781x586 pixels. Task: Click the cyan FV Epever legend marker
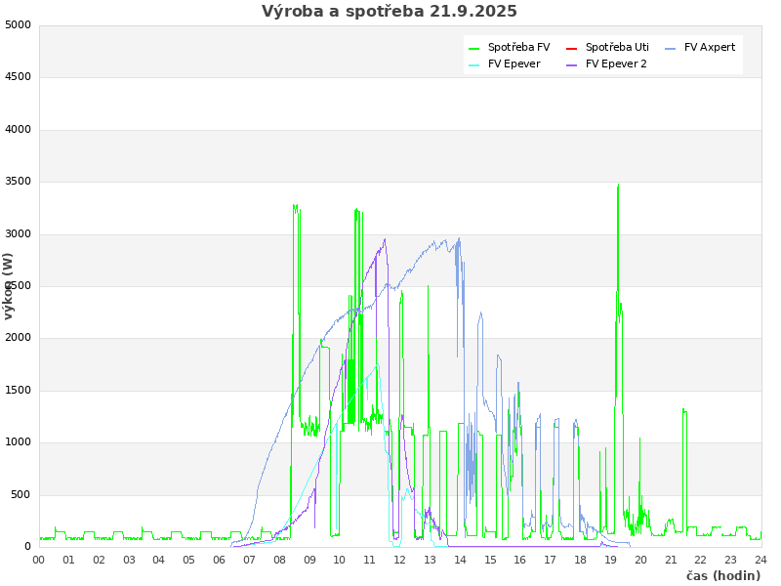[x=474, y=64]
